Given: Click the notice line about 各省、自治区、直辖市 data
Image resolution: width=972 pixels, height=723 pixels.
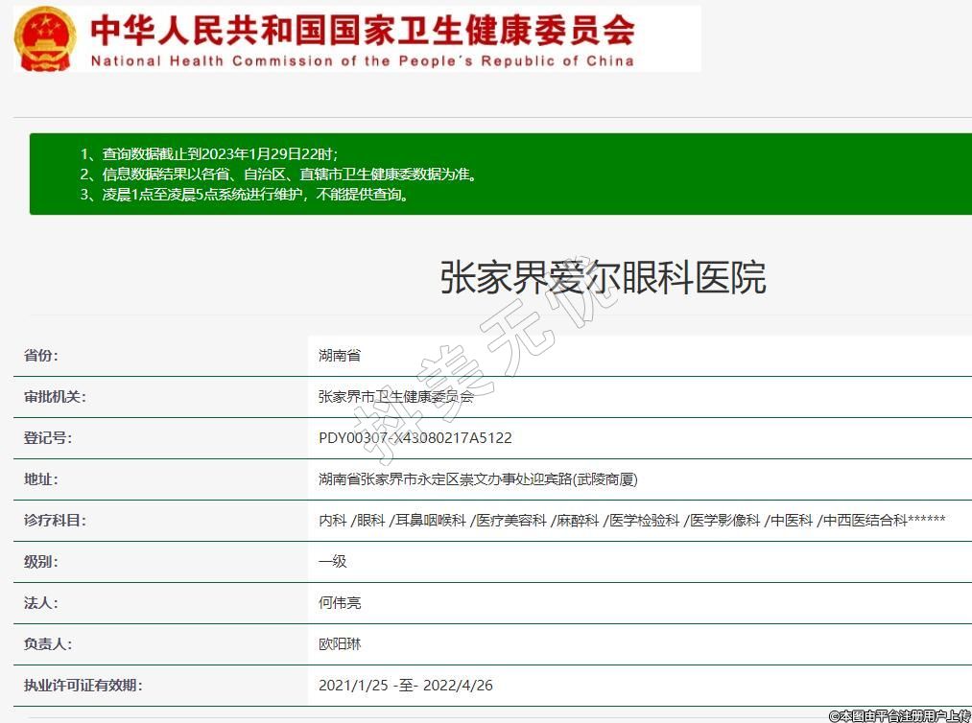Looking at the screenshot, I should click(x=277, y=175).
